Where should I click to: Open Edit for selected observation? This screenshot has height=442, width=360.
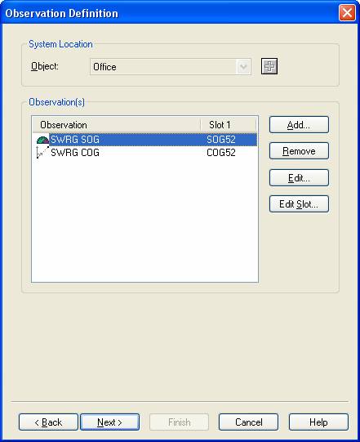[299, 177]
